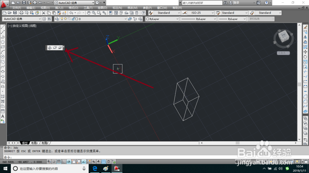
Task: Select the Array modify tool
Action: click(305, 47)
